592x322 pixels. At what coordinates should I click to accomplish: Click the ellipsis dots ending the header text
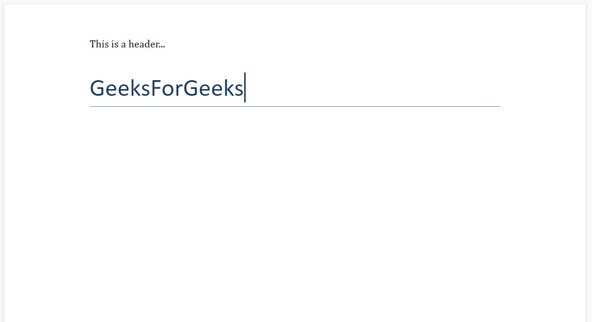point(162,47)
